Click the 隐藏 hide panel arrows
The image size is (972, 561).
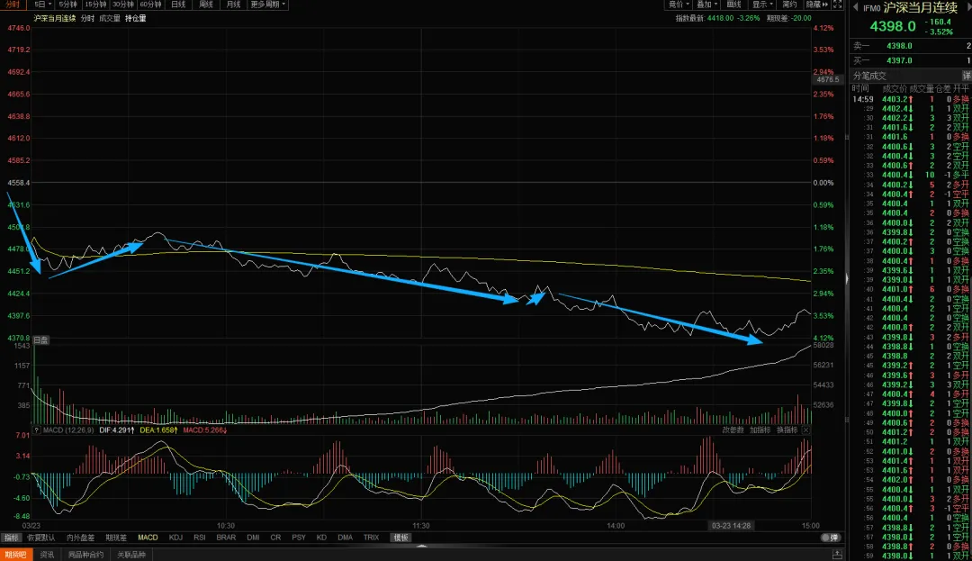(x=817, y=5)
